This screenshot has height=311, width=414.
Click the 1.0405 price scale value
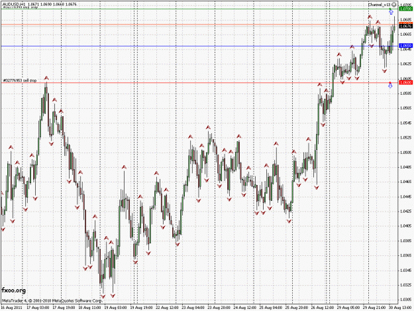coord(406,226)
